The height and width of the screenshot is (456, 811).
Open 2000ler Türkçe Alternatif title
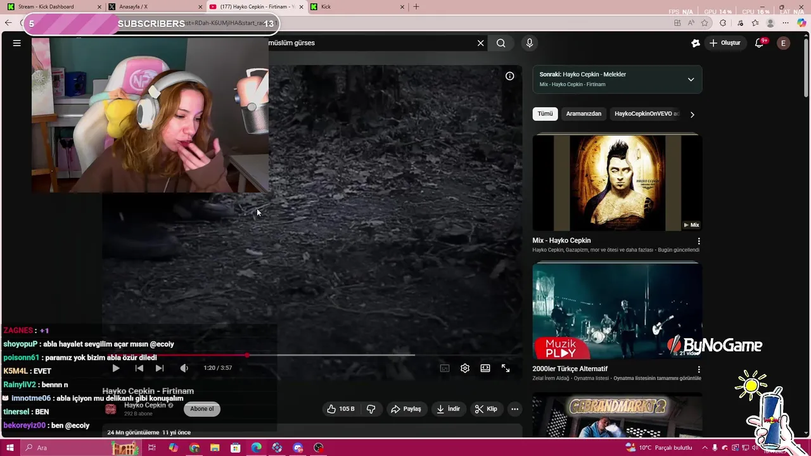[570, 369]
